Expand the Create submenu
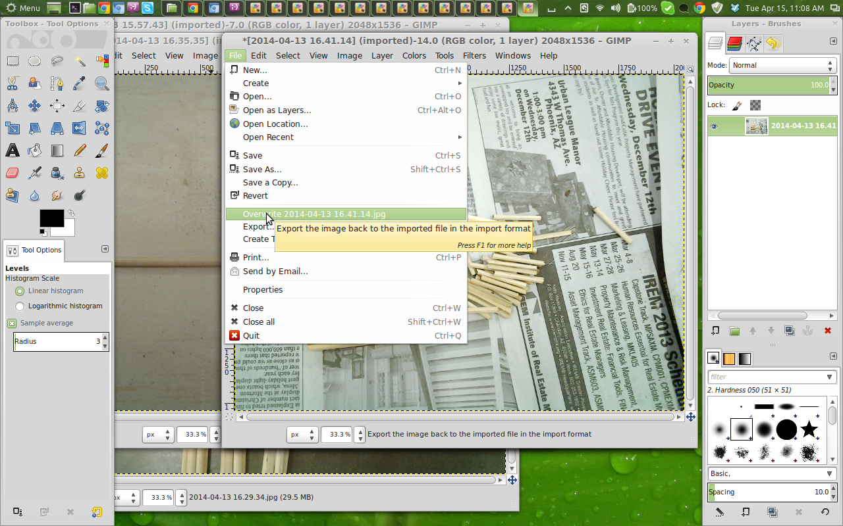Screen dimensions: 843x526 point(346,83)
